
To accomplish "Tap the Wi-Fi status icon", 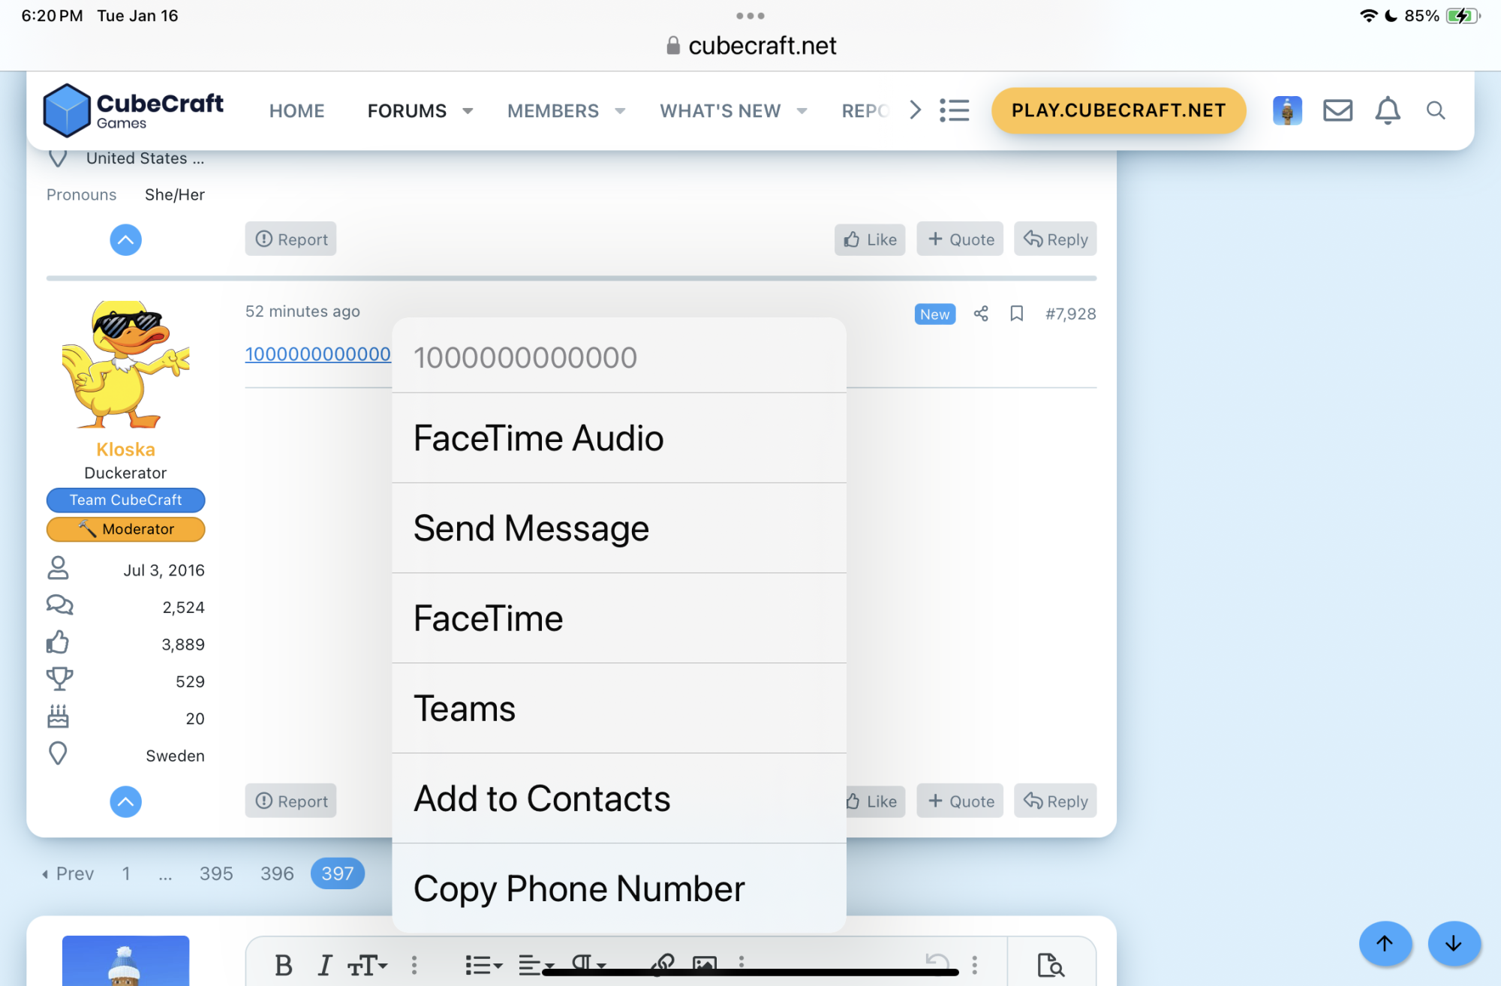I will coord(1368,16).
